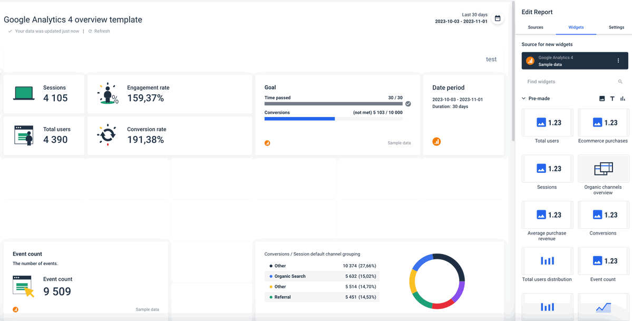Switch to the Settings tab
Screen dimensions: 632x321
616,27
